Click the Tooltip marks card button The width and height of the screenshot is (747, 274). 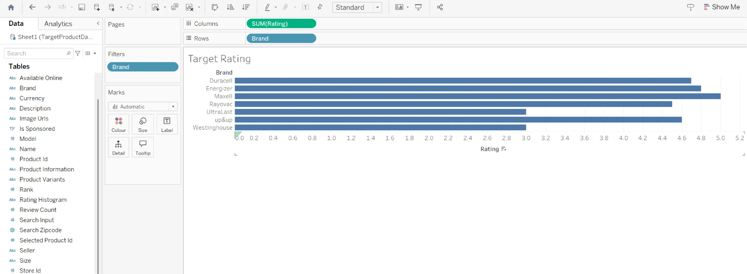pyautogui.click(x=143, y=147)
